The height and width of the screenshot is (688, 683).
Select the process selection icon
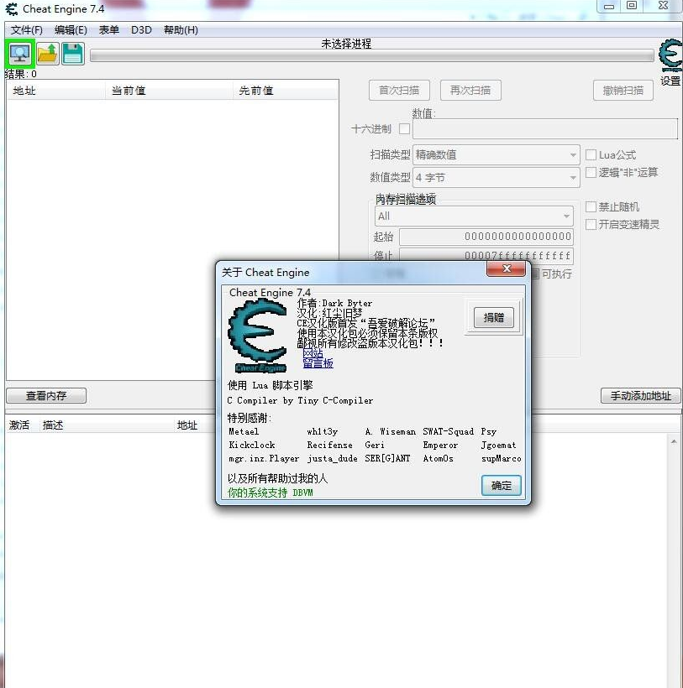coord(18,52)
